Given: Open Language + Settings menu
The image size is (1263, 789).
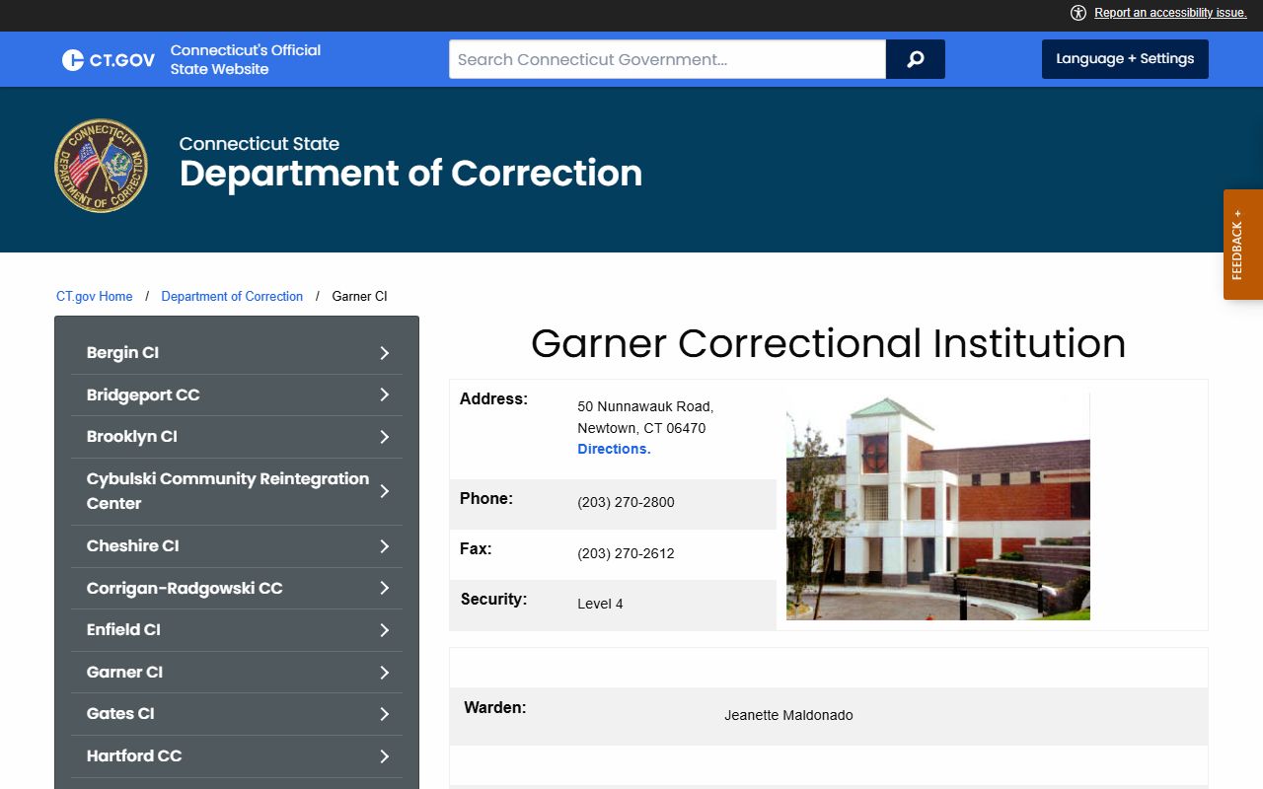Looking at the screenshot, I should pos(1125,59).
